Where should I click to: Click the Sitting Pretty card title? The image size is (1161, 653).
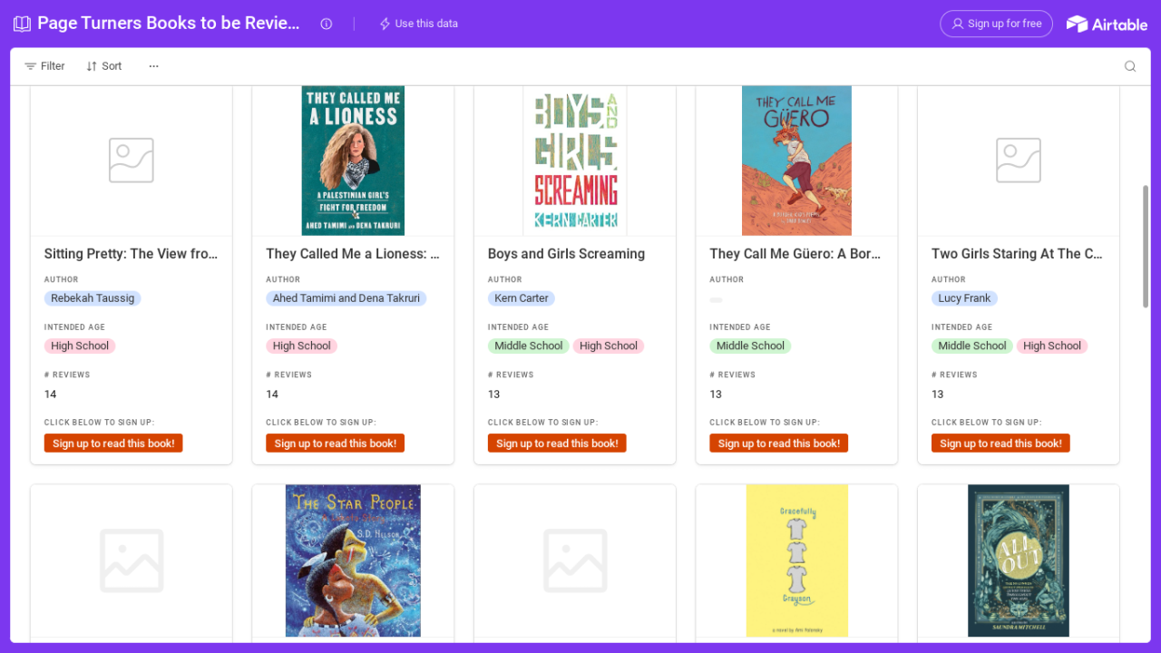click(x=132, y=254)
